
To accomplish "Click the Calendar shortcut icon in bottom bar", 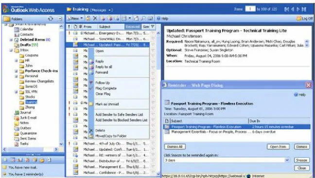I will point(13,160).
